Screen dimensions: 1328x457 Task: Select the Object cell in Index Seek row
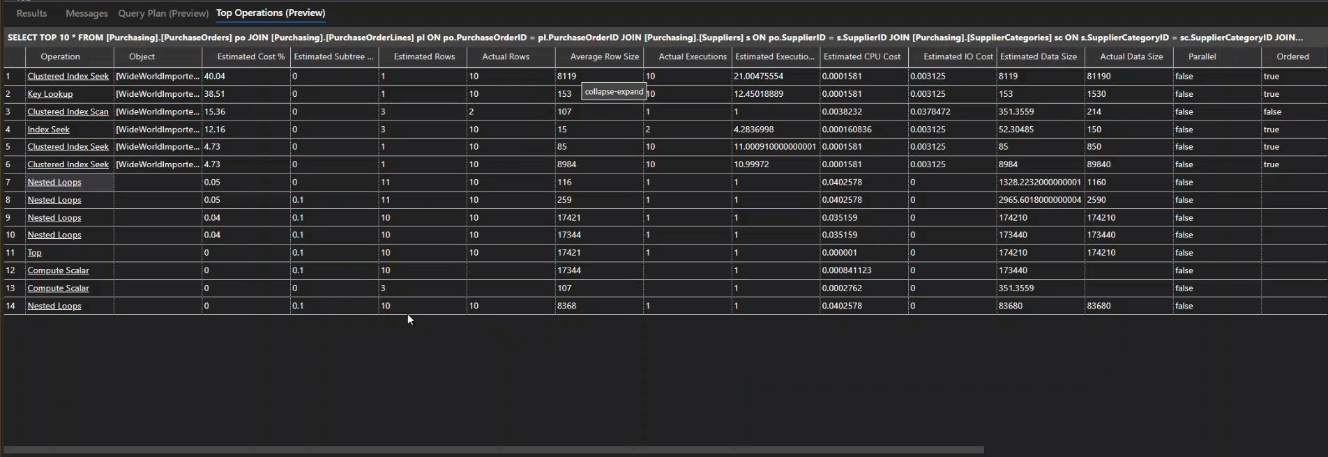pos(158,130)
